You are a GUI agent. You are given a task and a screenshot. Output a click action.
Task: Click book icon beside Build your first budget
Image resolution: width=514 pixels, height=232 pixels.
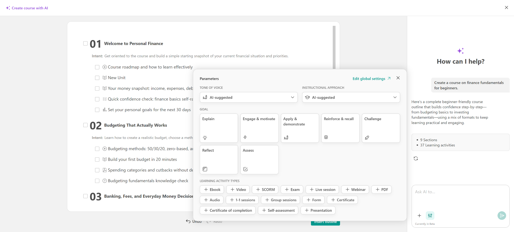105,159
